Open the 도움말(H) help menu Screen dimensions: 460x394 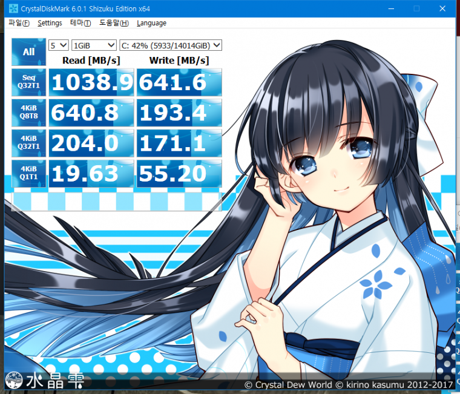click(x=114, y=23)
